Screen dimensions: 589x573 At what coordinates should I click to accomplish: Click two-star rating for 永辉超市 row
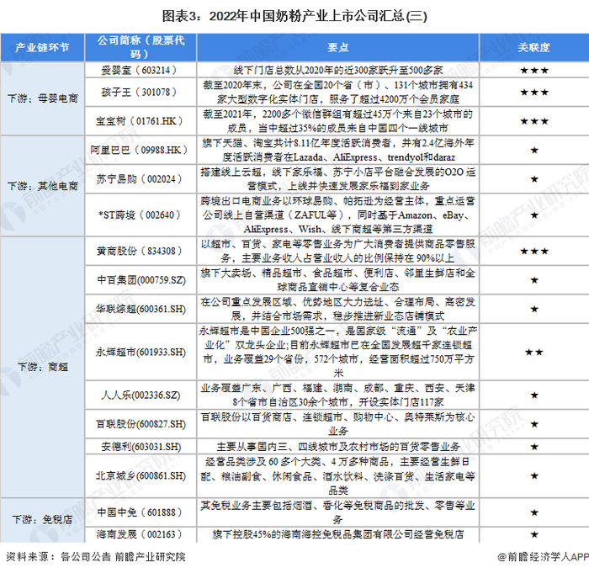pos(534,352)
